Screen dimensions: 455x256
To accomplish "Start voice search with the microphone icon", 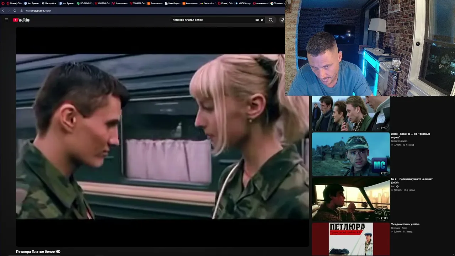I will [283, 20].
